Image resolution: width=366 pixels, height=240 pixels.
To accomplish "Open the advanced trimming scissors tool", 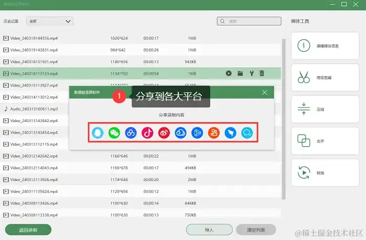I will pyautogui.click(x=325, y=77).
